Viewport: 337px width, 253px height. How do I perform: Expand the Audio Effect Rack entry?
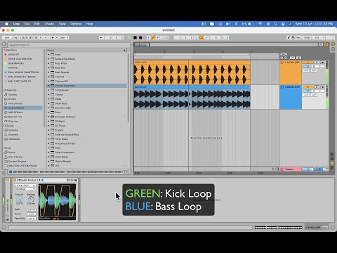[x=48, y=59]
